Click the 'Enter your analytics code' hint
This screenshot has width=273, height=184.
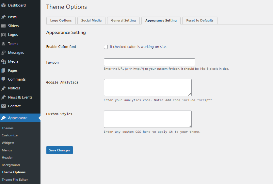pyautogui.click(x=158, y=100)
